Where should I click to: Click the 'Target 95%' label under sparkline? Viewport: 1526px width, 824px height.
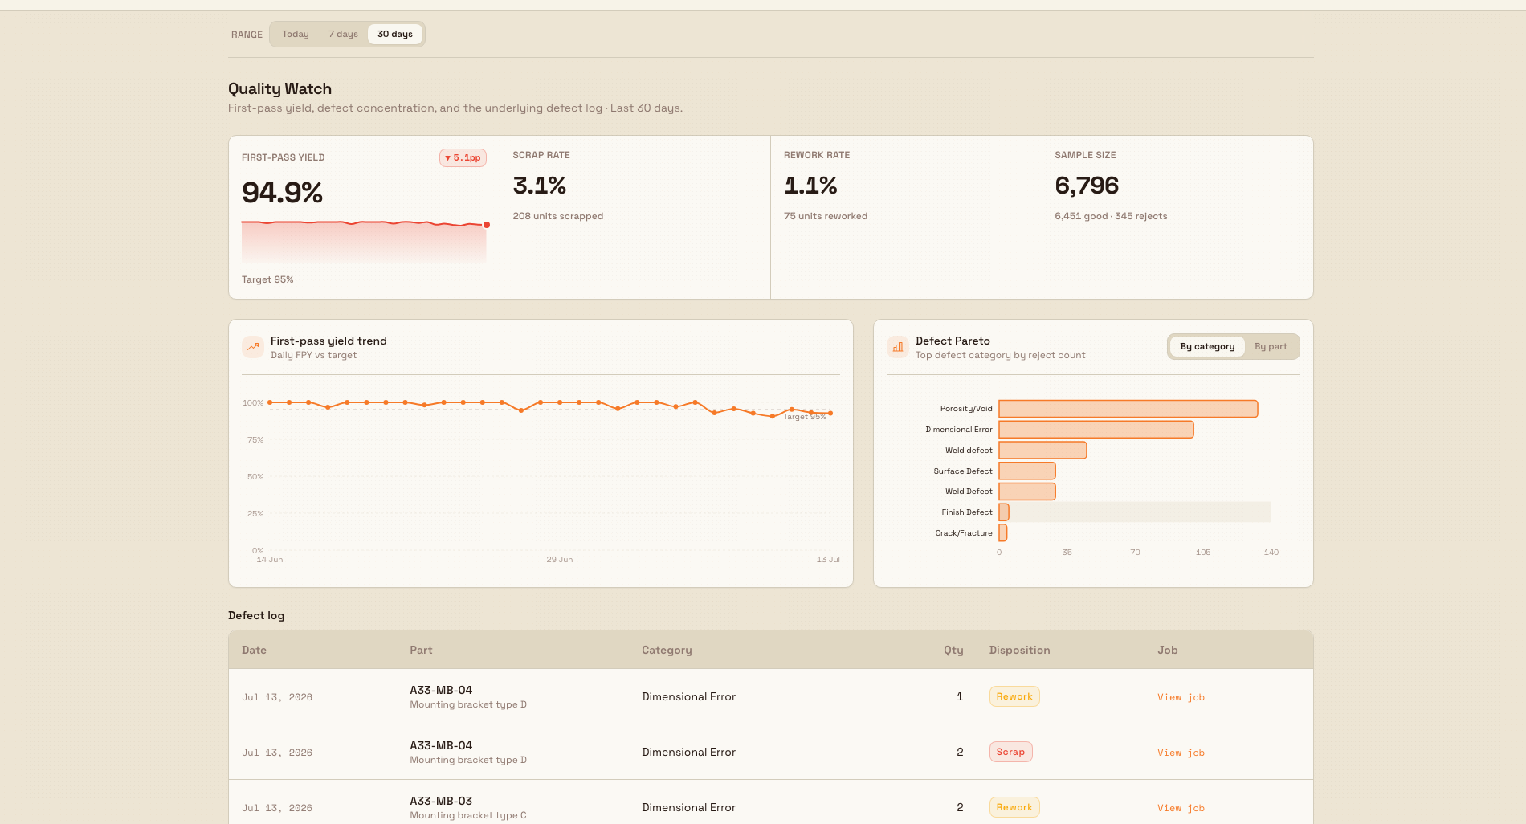pyautogui.click(x=267, y=279)
